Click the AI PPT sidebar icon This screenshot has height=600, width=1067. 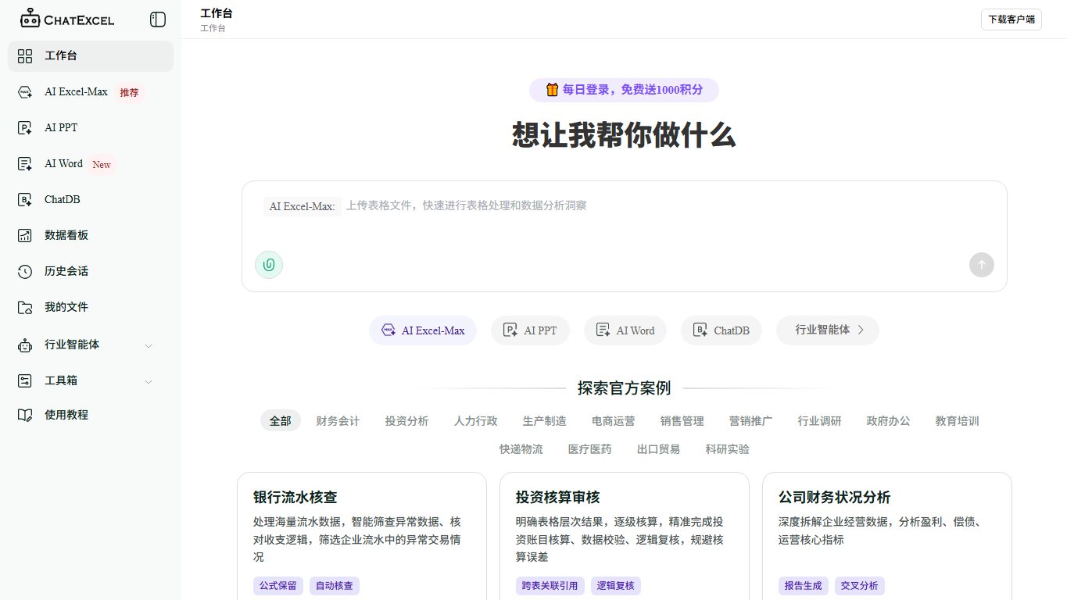click(25, 128)
